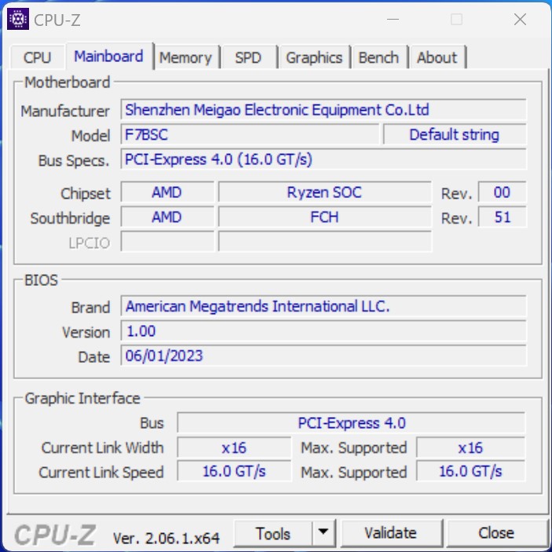
Task: Click the Southbridge label
Action: [x=70, y=218]
